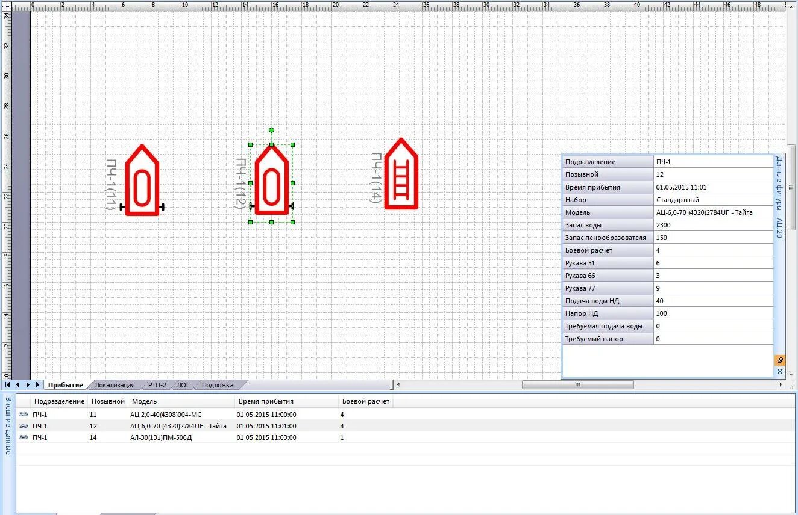Select the ПЧ-1(14) ladder truck shape
798x515 pixels.
click(x=401, y=174)
